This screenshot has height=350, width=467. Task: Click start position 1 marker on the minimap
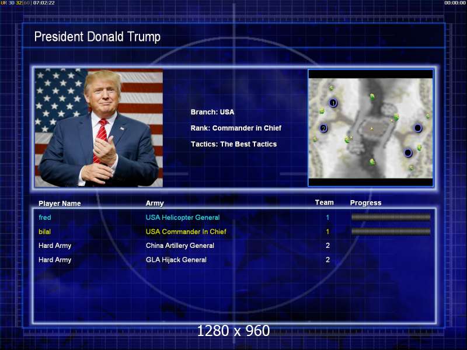point(333,103)
